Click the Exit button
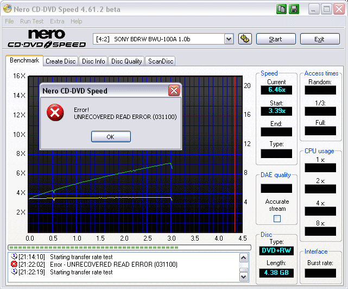The image size is (348, 289). [320, 39]
